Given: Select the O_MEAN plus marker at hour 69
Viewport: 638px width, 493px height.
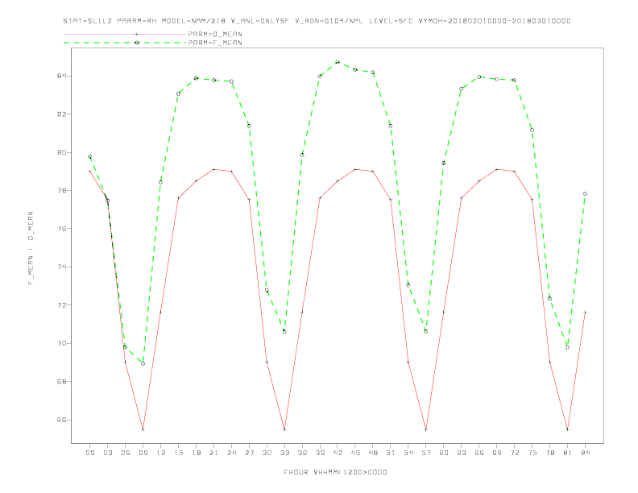Looking at the screenshot, I should pos(497,169).
